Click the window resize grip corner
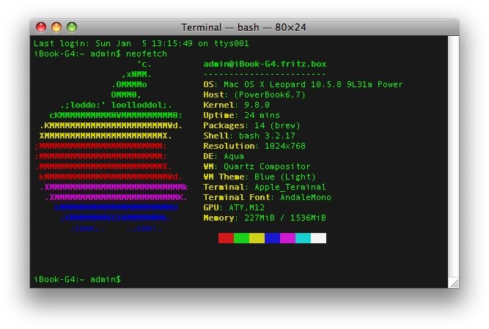This screenshot has width=489, height=329. pyautogui.click(x=454, y=283)
